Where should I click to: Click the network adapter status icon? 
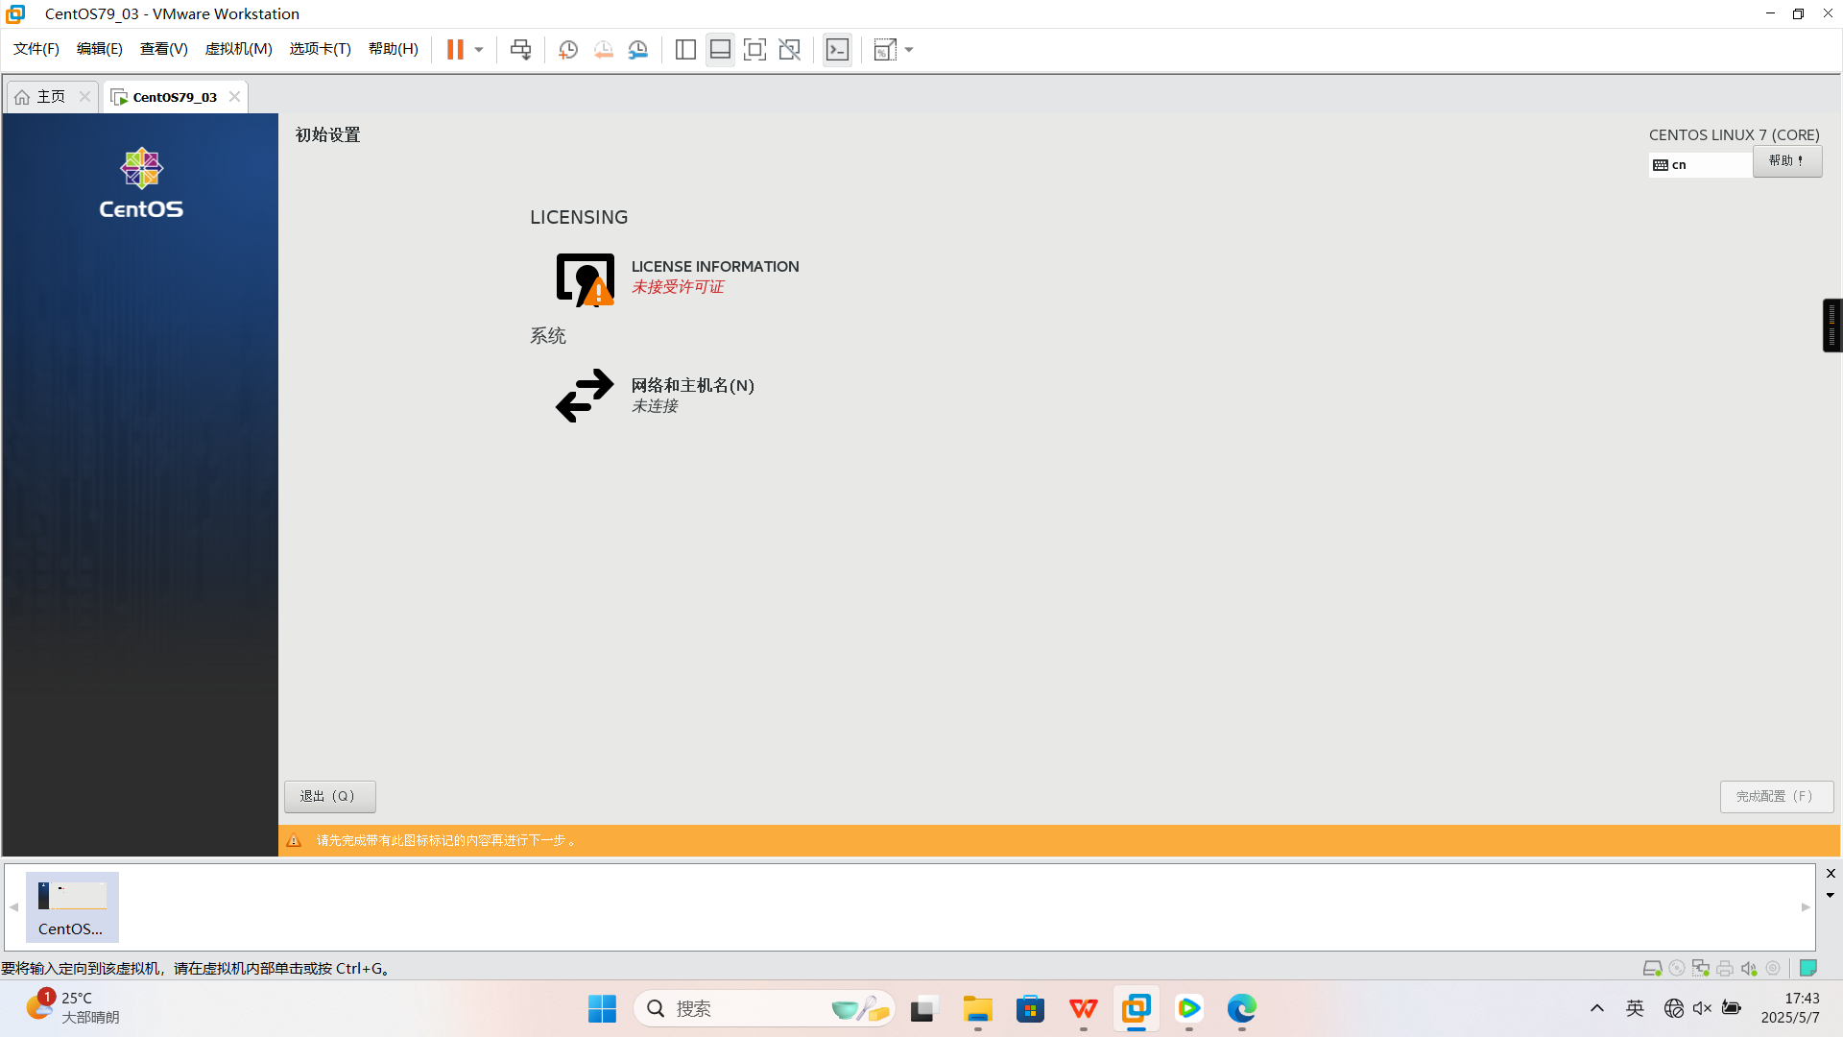tap(1701, 968)
